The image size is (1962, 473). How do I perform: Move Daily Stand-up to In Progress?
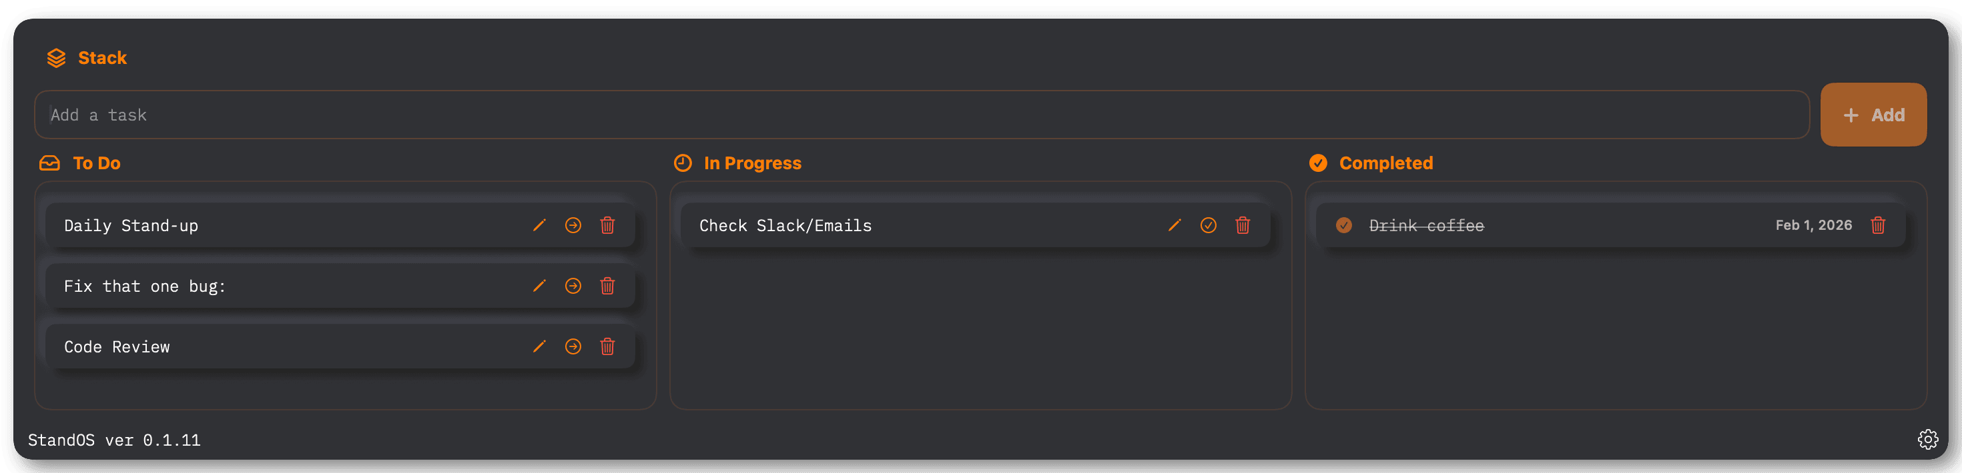pyautogui.click(x=573, y=225)
